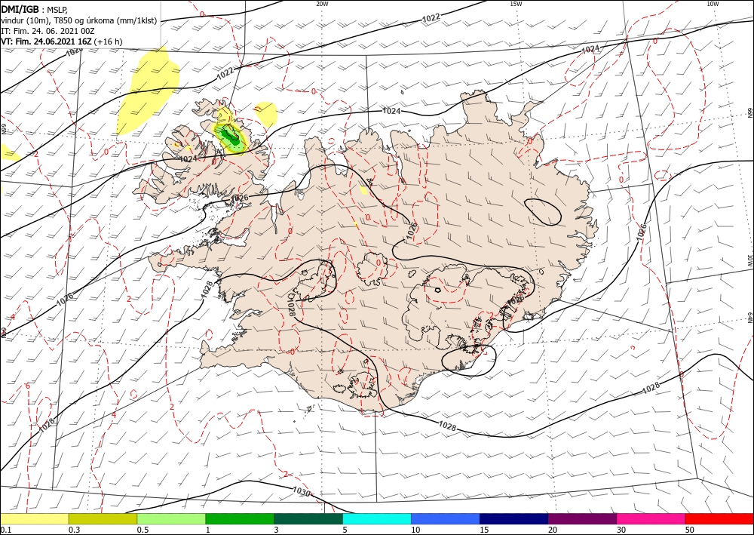Click the '1030' isobar label

pos(301,490)
